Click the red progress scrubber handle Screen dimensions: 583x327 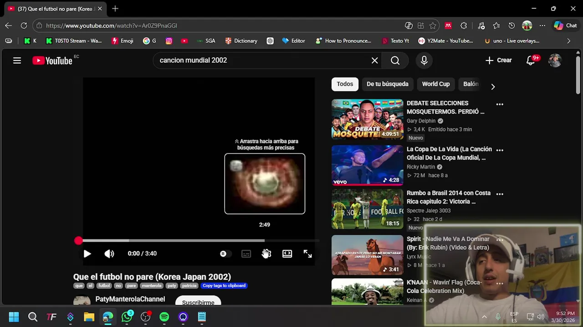tap(78, 241)
